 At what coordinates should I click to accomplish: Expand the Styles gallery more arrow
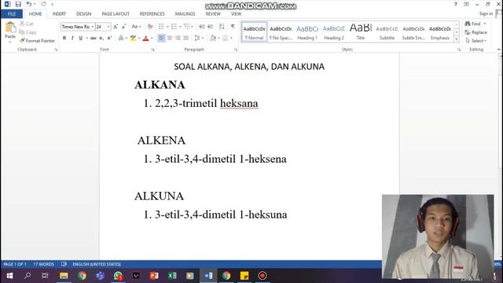coord(457,39)
